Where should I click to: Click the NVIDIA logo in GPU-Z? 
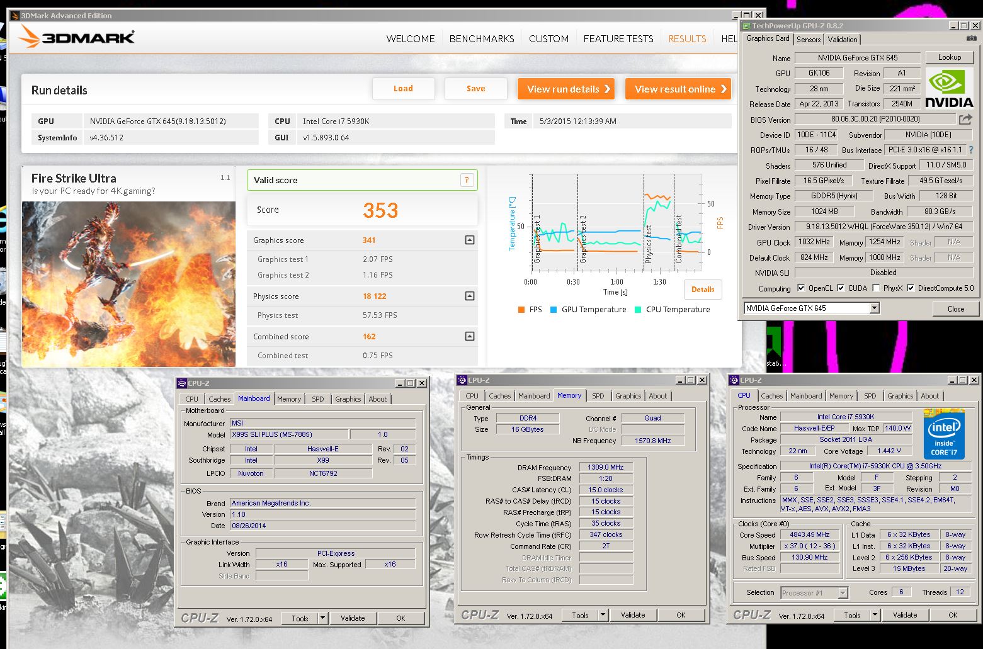click(x=949, y=88)
